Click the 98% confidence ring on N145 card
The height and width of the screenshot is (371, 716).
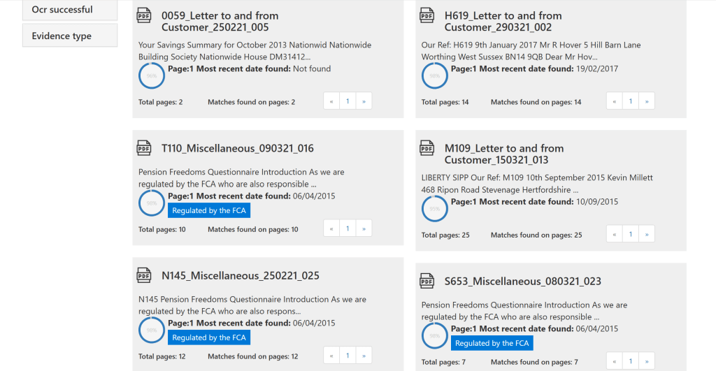tap(152, 330)
